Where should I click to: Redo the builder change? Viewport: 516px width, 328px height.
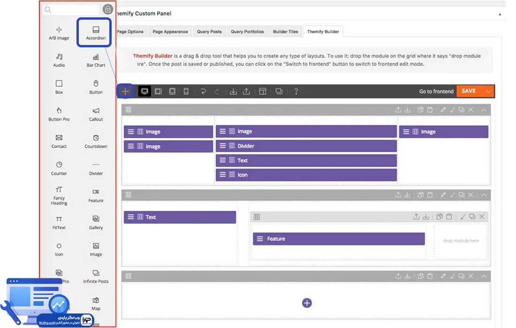(x=217, y=91)
